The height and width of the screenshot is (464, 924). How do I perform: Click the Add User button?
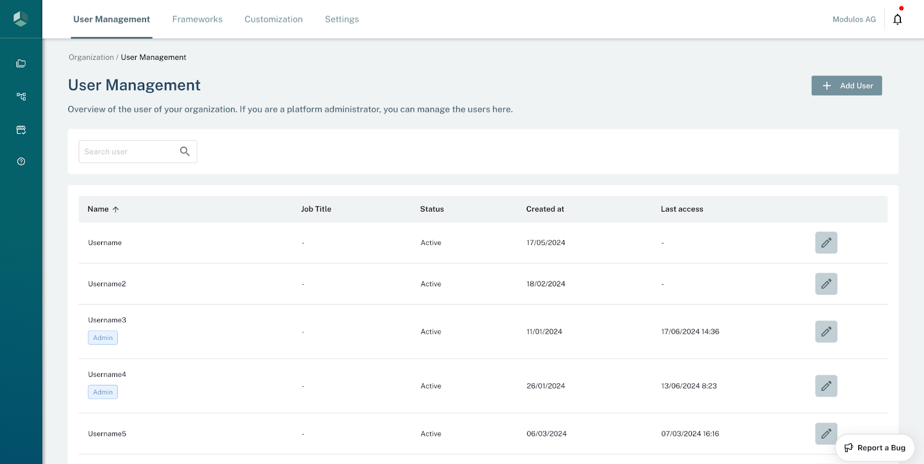pos(847,85)
